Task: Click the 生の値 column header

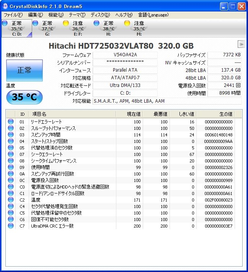Action: point(215,114)
